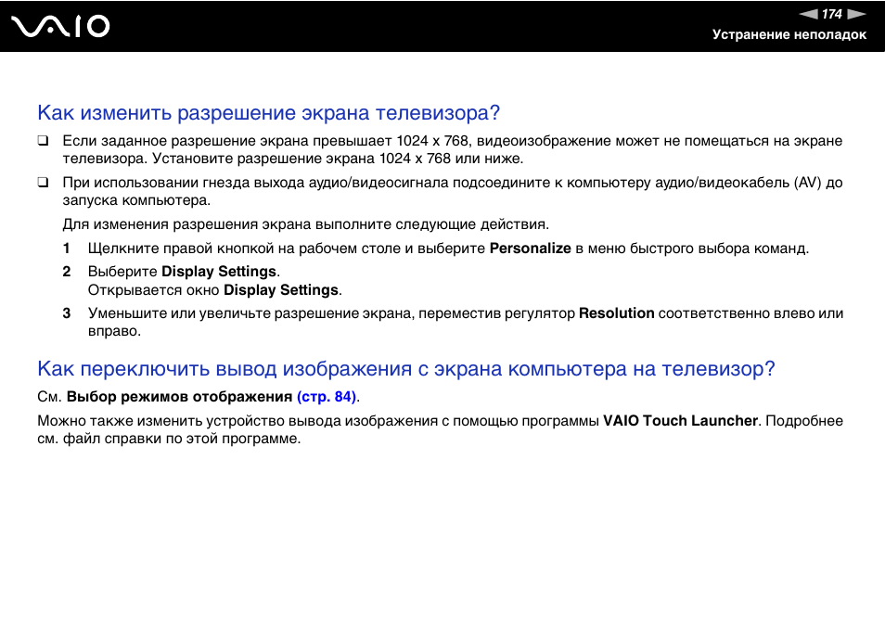Click the bullet box before "Если заданное разрешение"
This screenshot has height=625, width=885.
coord(43,142)
